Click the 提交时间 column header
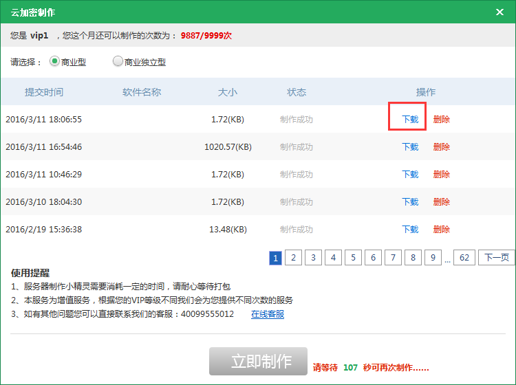Viewport: 516px width, 385px height. pos(44,92)
